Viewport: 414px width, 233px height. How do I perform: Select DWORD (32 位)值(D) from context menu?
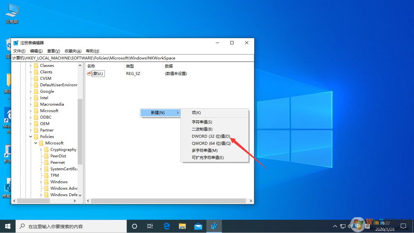[x=211, y=136]
